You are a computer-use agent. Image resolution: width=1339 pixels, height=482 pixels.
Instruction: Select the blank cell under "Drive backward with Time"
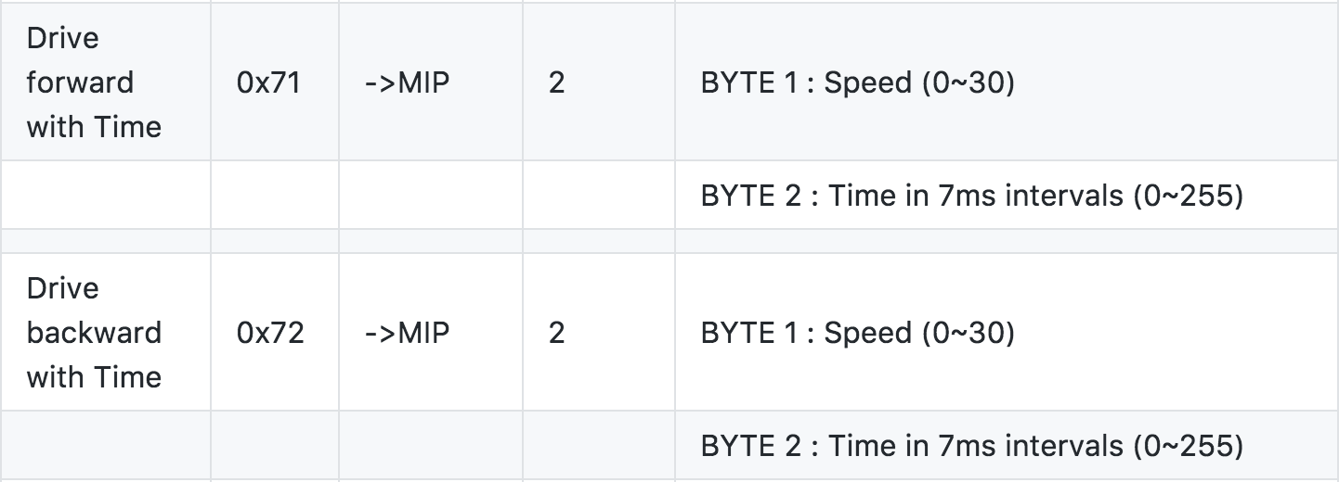coord(105,445)
